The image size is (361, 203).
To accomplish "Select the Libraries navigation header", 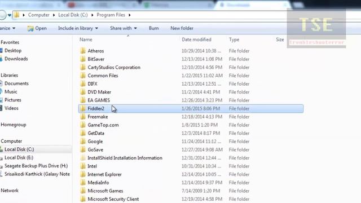I will pos(9,75).
